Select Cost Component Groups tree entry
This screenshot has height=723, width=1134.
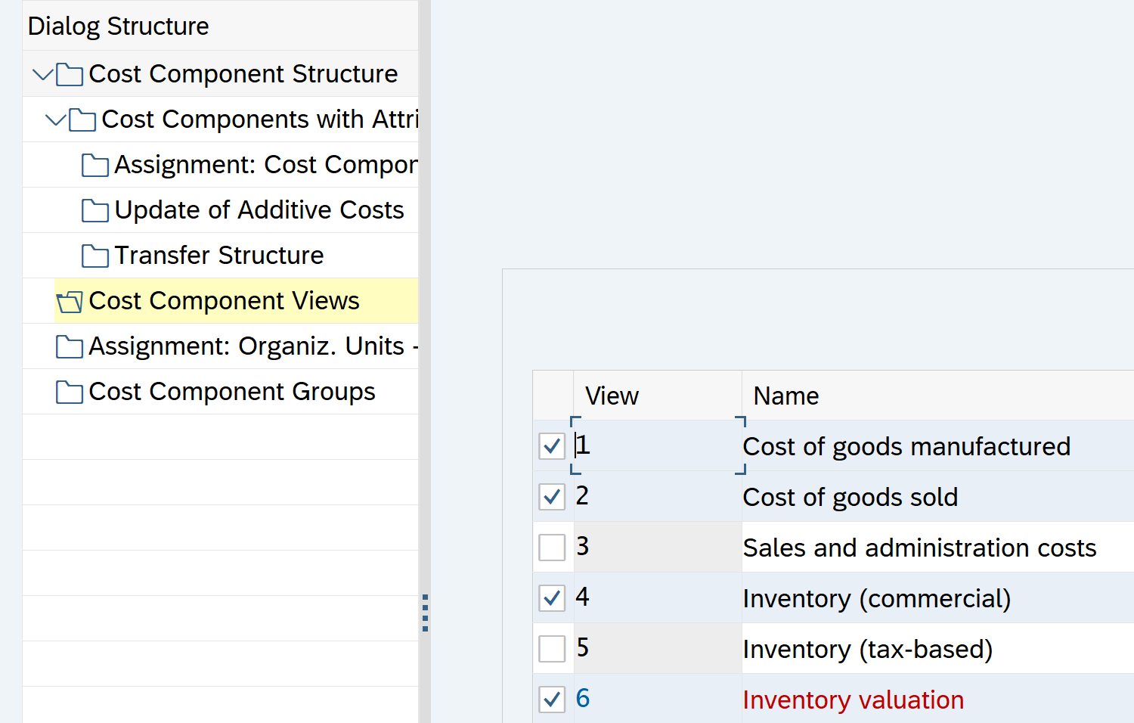point(231,392)
